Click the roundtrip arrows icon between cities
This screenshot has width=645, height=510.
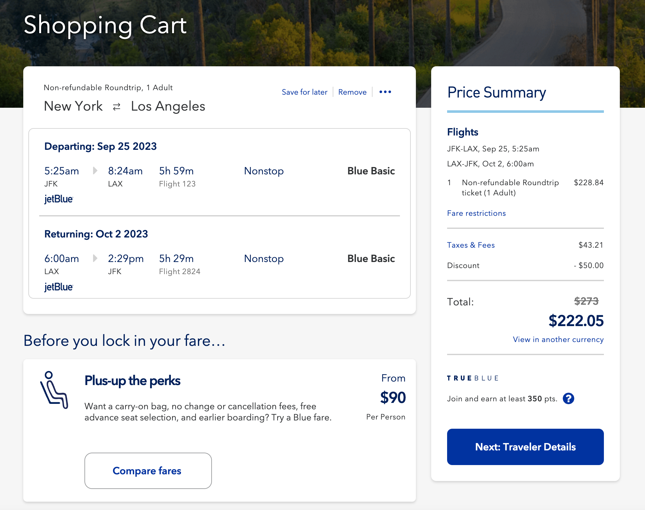(117, 106)
